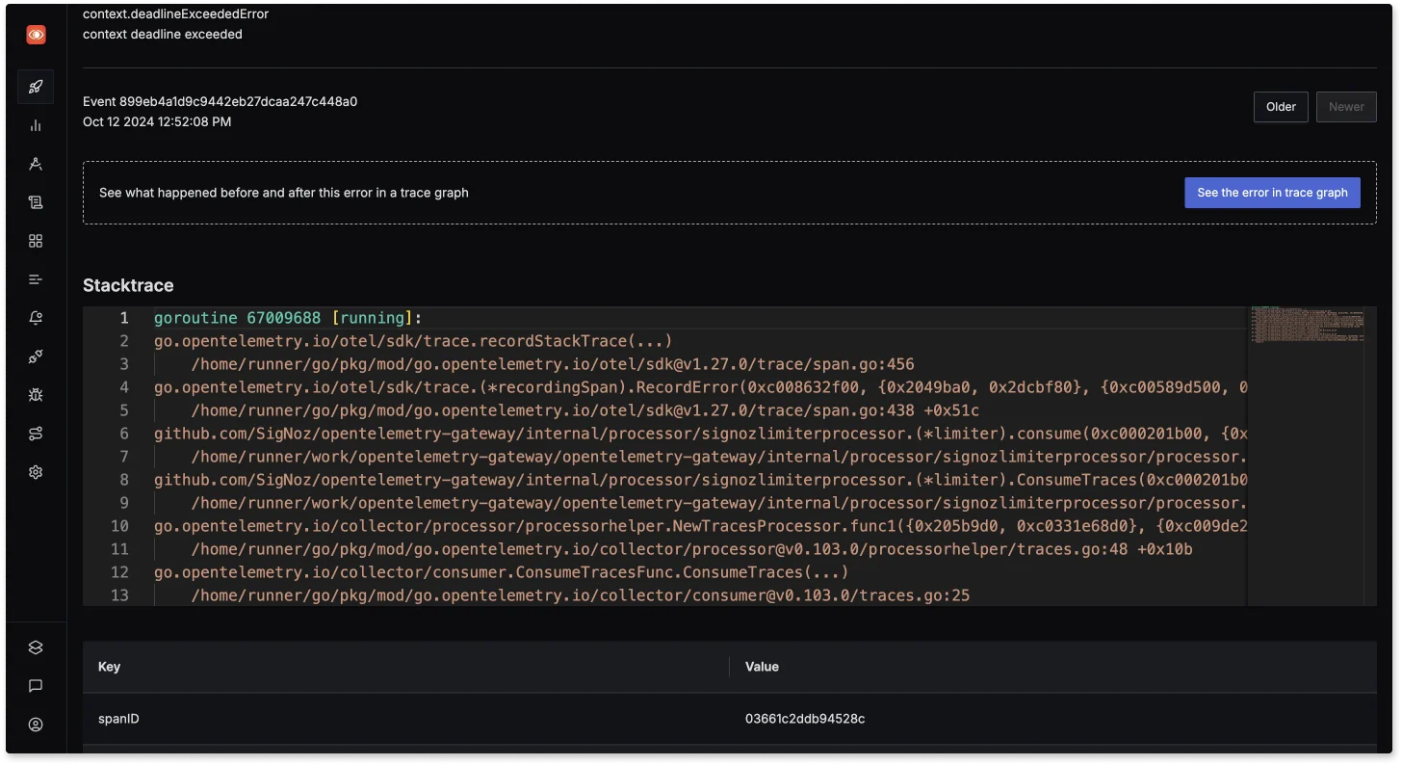Open the Exceptions bug icon

point(36,395)
